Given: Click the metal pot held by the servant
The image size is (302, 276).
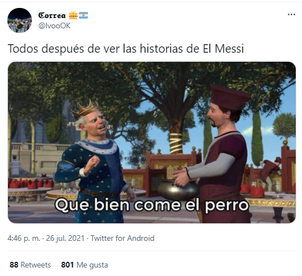Looking at the screenshot, I should tap(178, 189).
